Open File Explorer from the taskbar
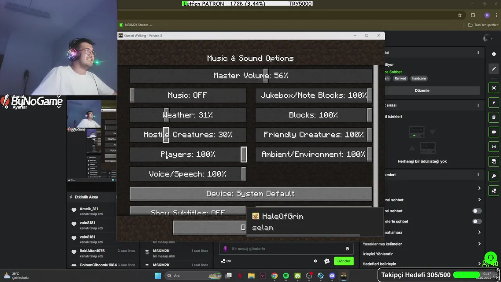501x282 pixels. pyautogui.click(x=251, y=276)
